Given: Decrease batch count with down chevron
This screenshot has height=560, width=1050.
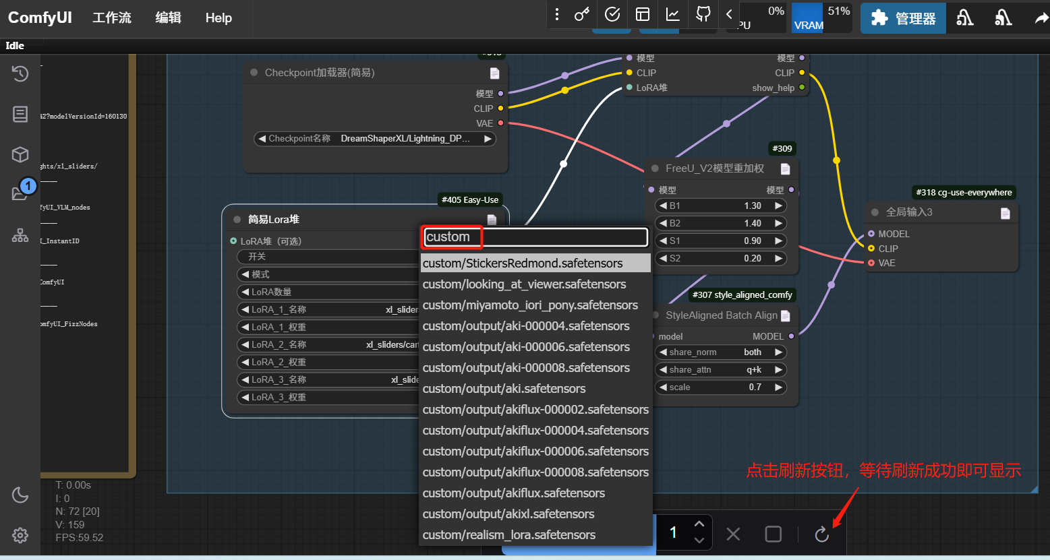Looking at the screenshot, I should pos(699,540).
